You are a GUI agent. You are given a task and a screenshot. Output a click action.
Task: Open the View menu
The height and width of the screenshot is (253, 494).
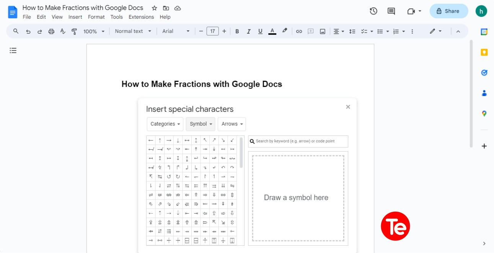pos(57,17)
